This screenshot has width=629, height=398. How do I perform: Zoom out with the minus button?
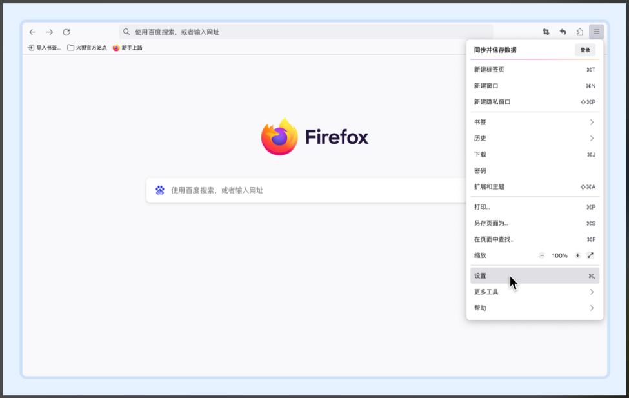pos(542,255)
